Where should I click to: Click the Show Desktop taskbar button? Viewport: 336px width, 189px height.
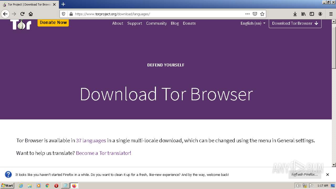(333, 186)
